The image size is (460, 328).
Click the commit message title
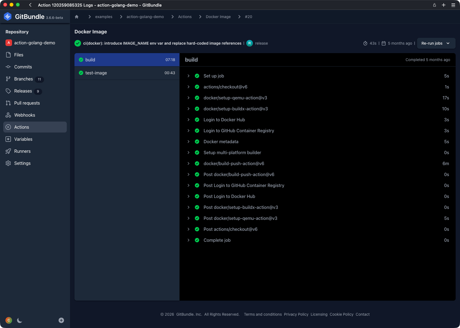tap(162, 43)
